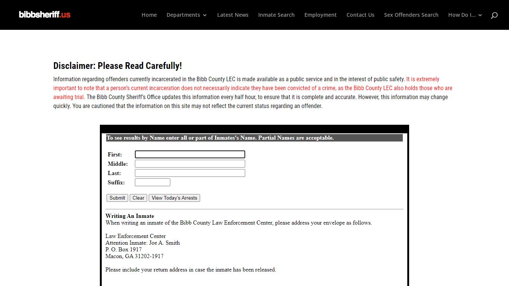509x286 pixels.
Task: Select 'Law Enforcement Center' address line
Action: [136, 236]
